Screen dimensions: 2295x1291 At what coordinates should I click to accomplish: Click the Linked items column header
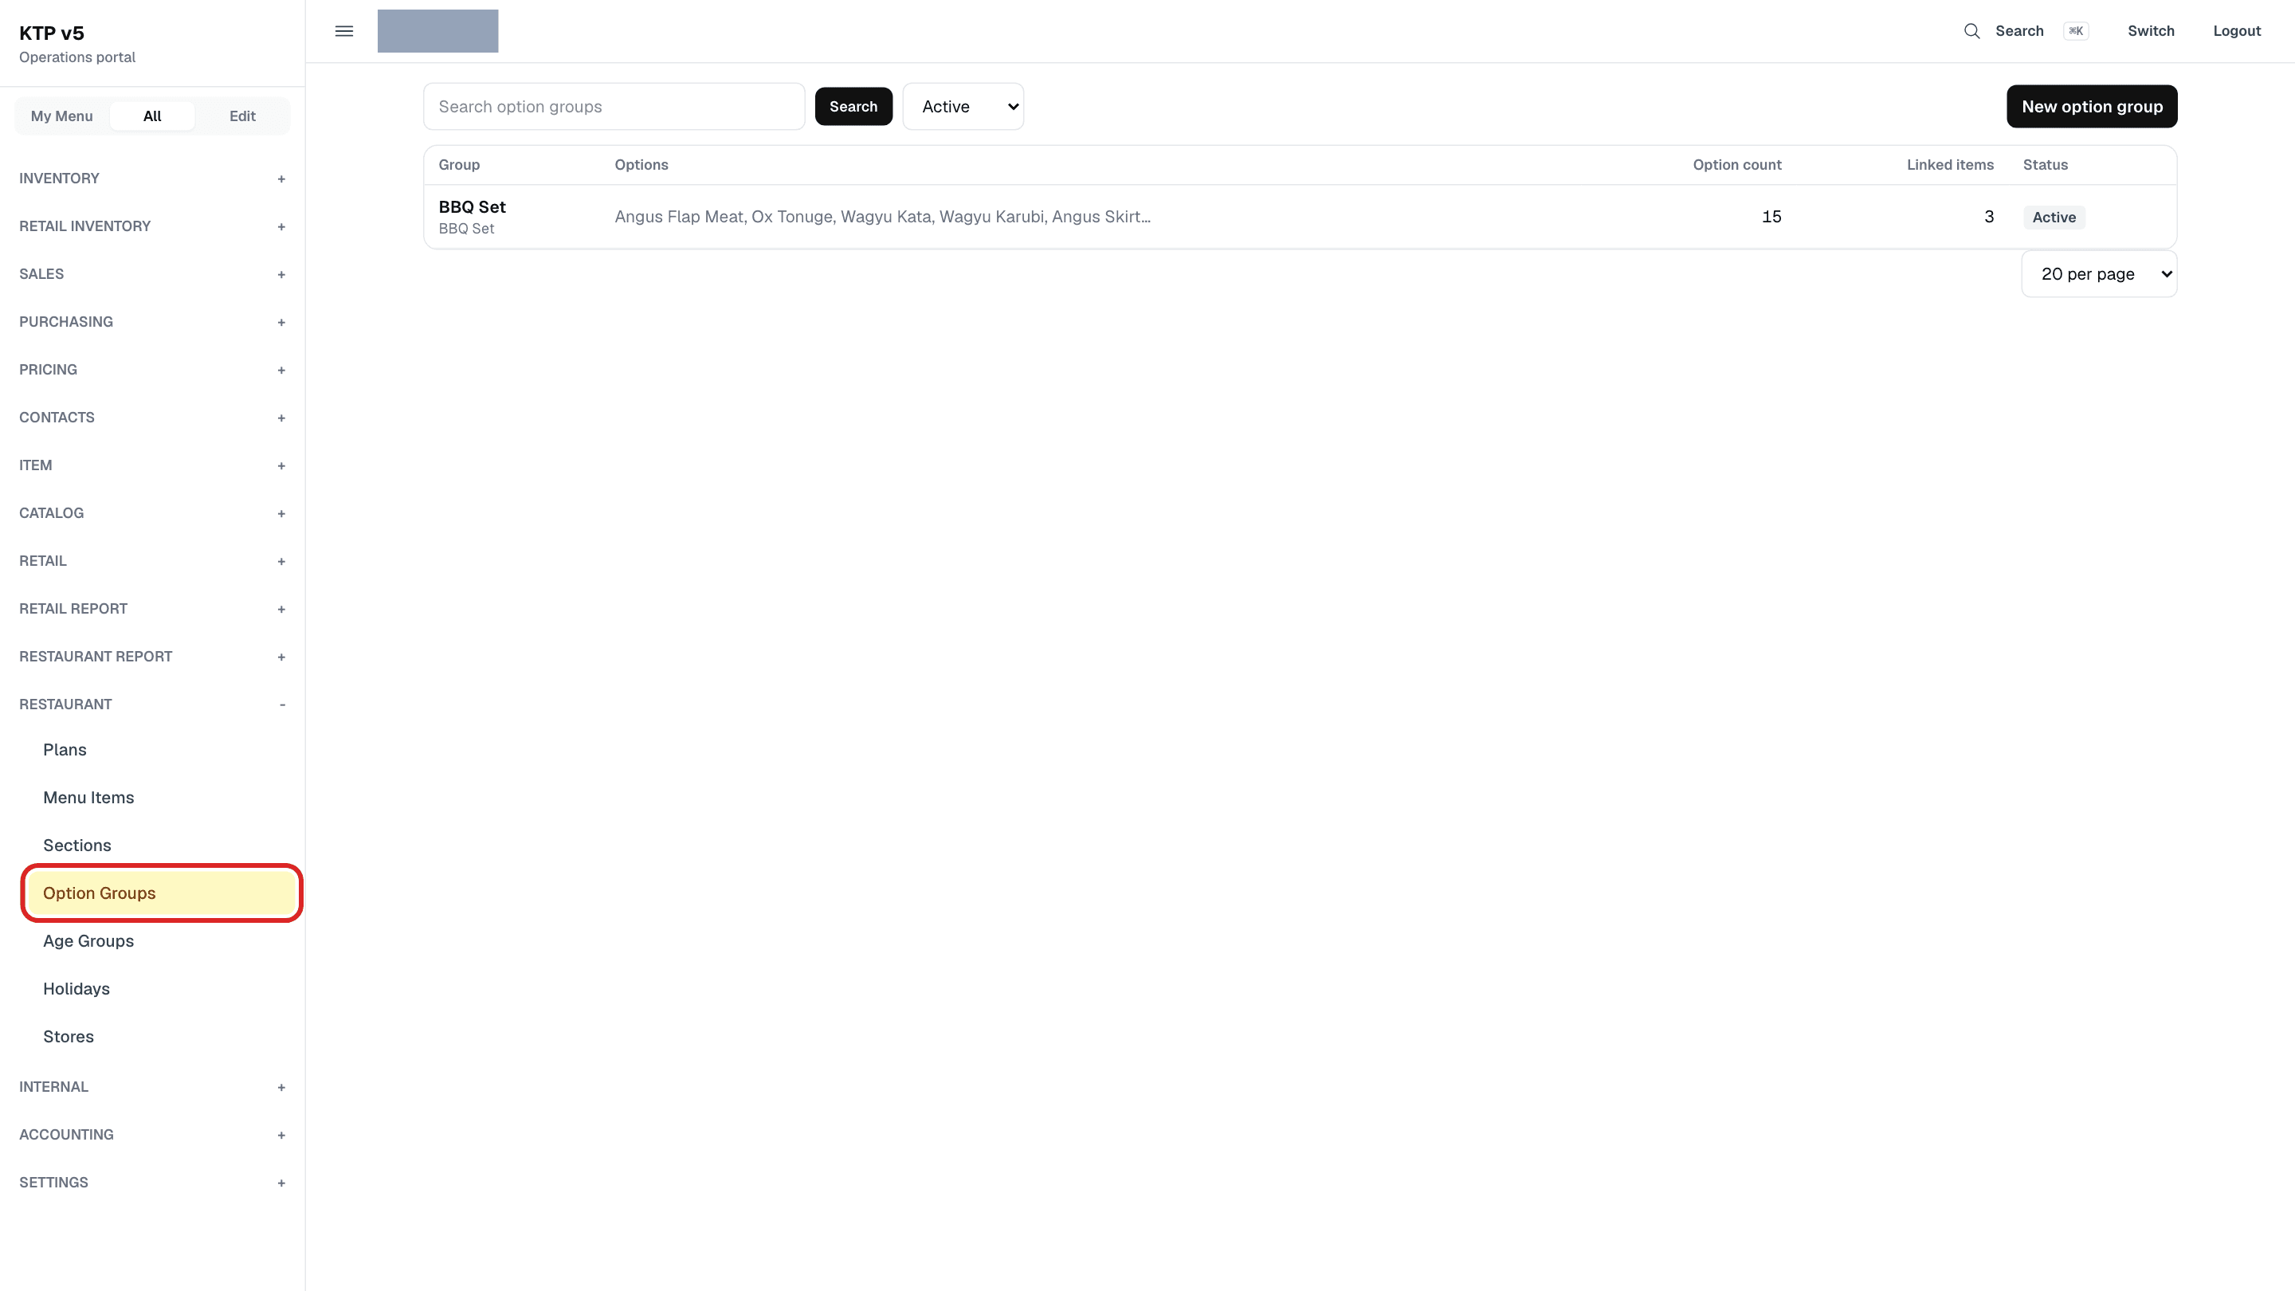pos(1949,166)
